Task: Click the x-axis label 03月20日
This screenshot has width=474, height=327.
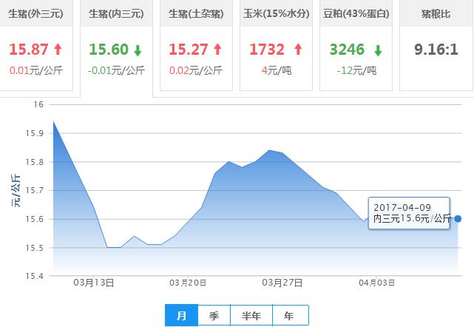Action: 188,283
